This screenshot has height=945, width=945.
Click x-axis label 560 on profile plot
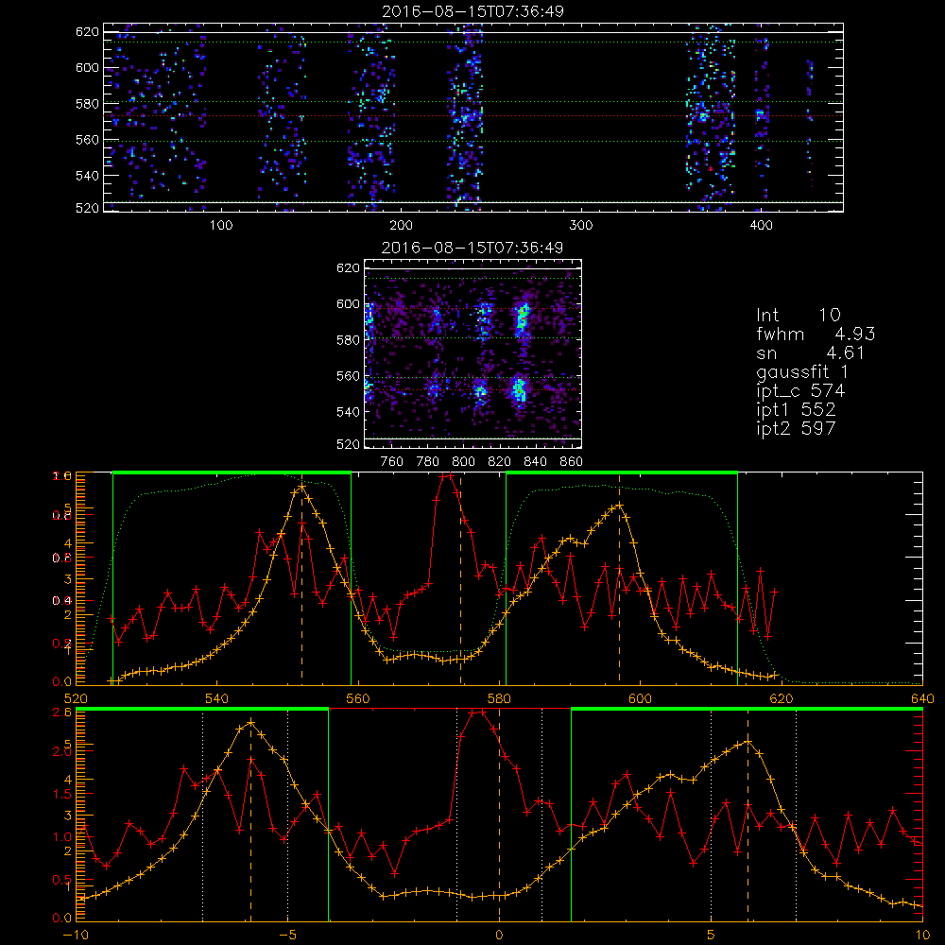tap(358, 698)
